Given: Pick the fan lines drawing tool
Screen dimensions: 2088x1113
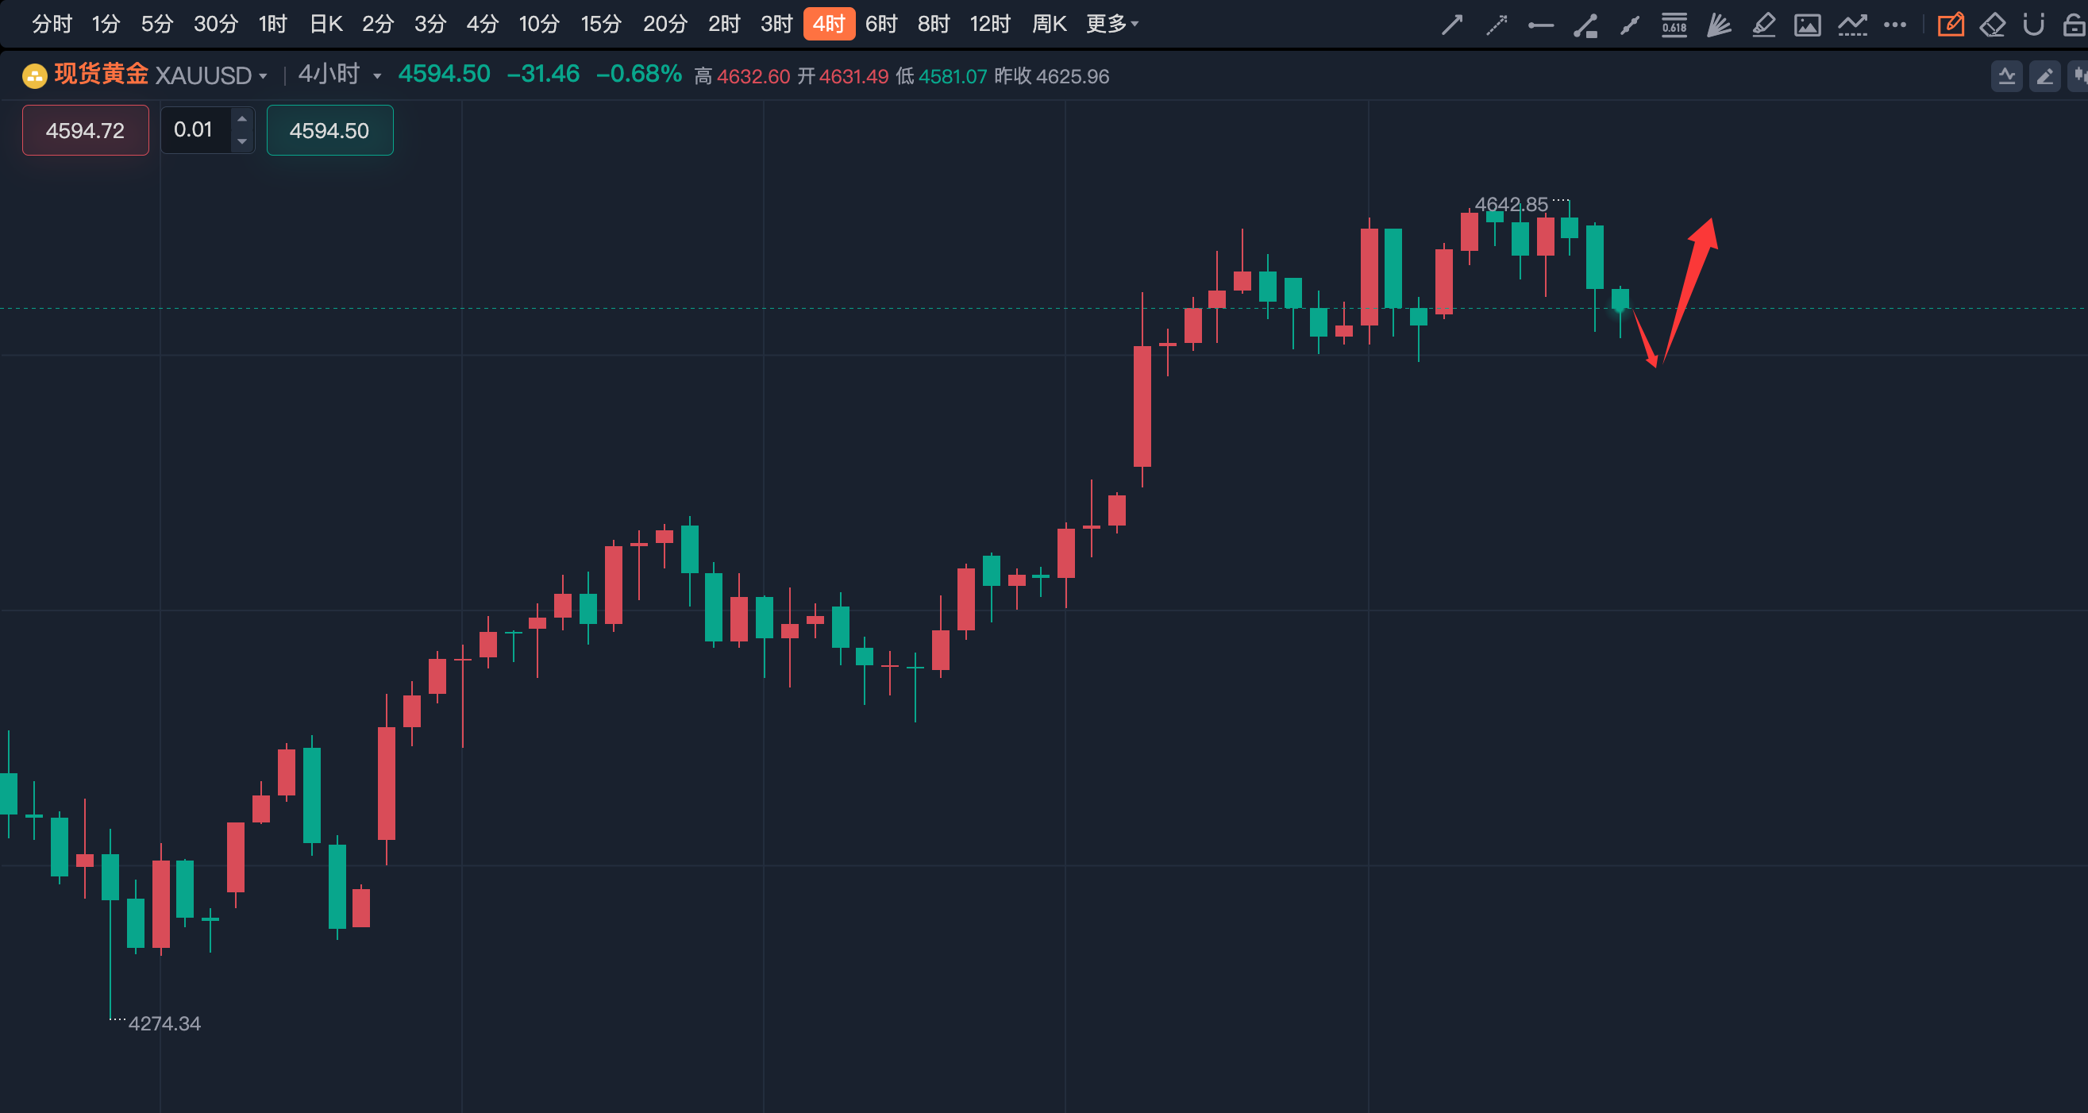Looking at the screenshot, I should click(x=1718, y=25).
